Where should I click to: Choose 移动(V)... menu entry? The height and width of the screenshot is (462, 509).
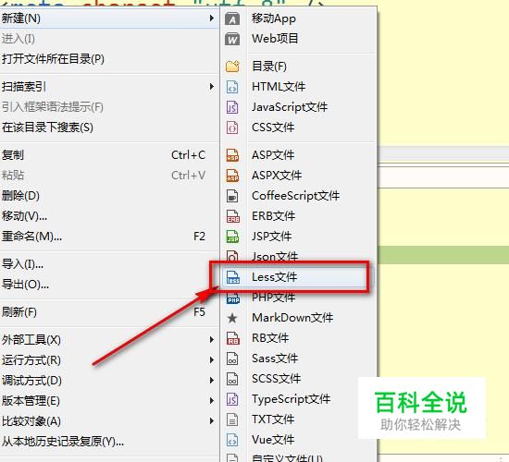coord(109,216)
